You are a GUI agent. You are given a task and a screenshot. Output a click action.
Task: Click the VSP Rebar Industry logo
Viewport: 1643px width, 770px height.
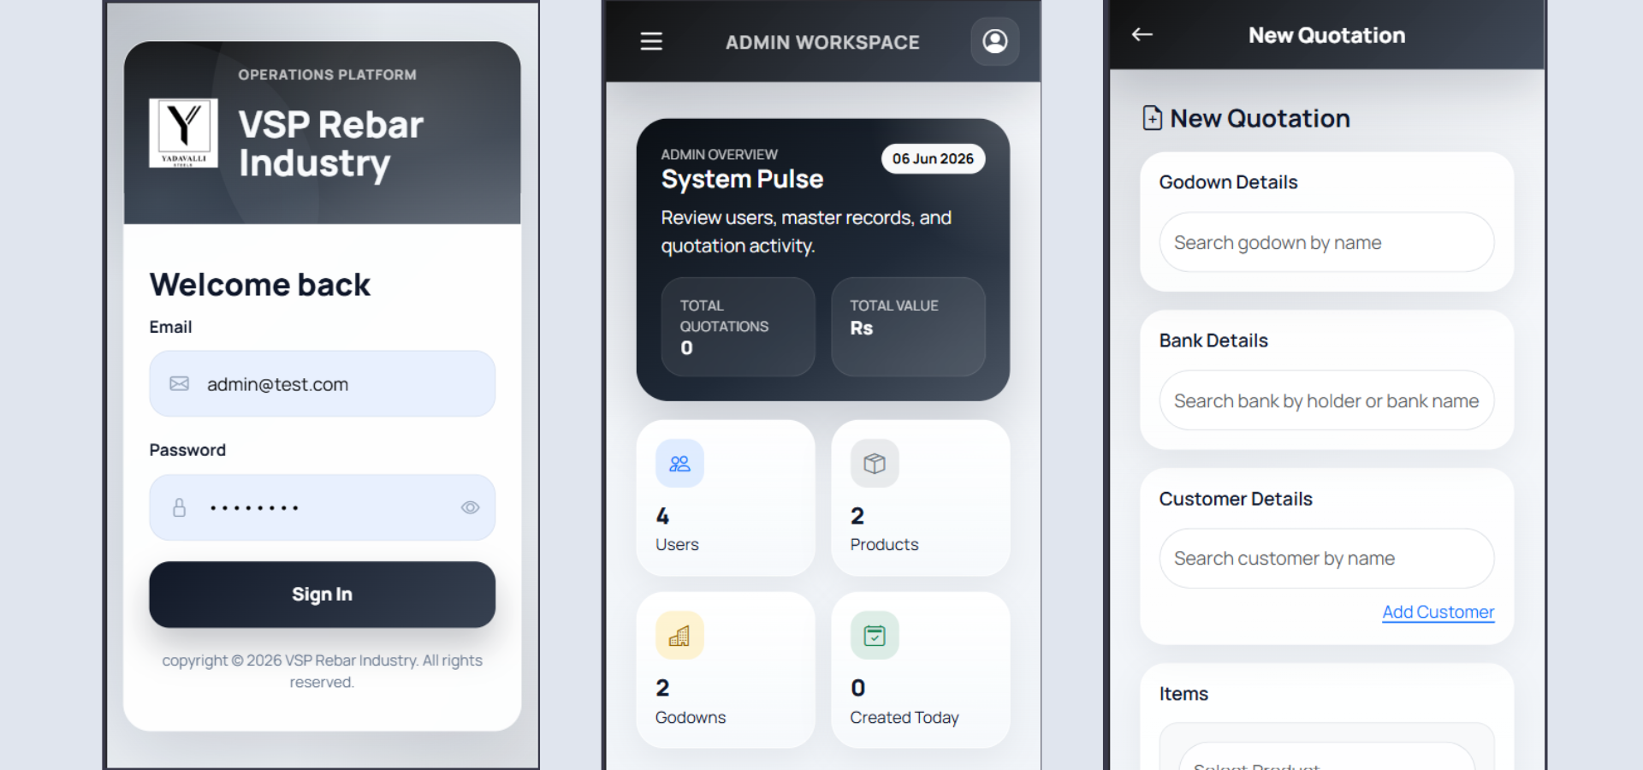pyautogui.click(x=183, y=133)
